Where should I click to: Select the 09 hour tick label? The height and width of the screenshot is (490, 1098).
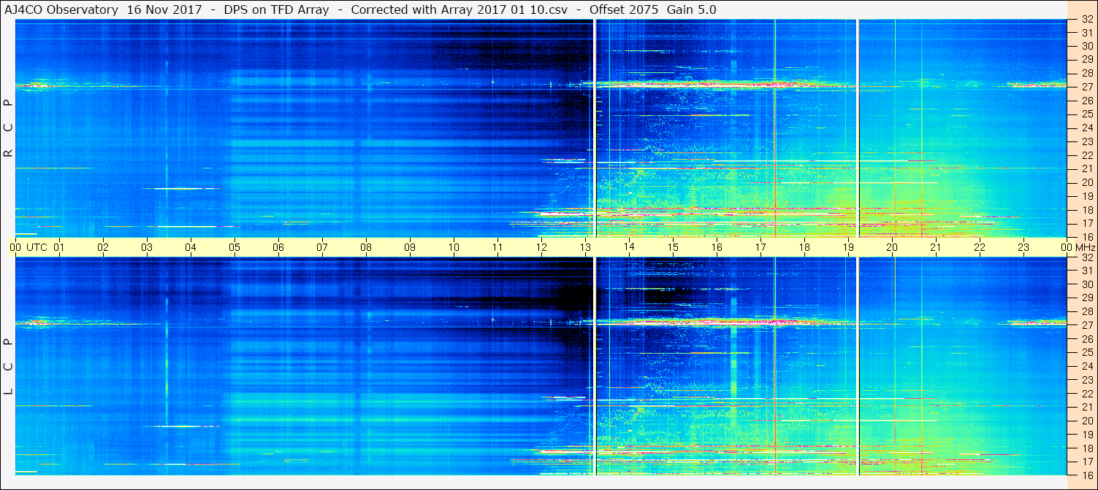pos(410,247)
